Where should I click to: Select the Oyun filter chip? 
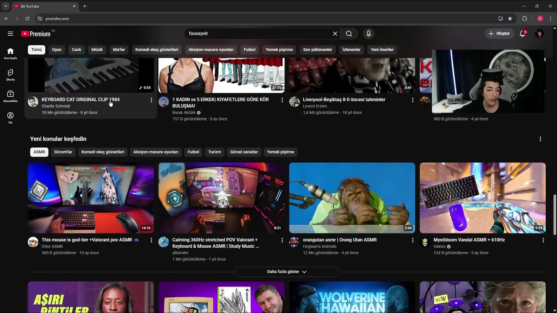pyautogui.click(x=57, y=50)
